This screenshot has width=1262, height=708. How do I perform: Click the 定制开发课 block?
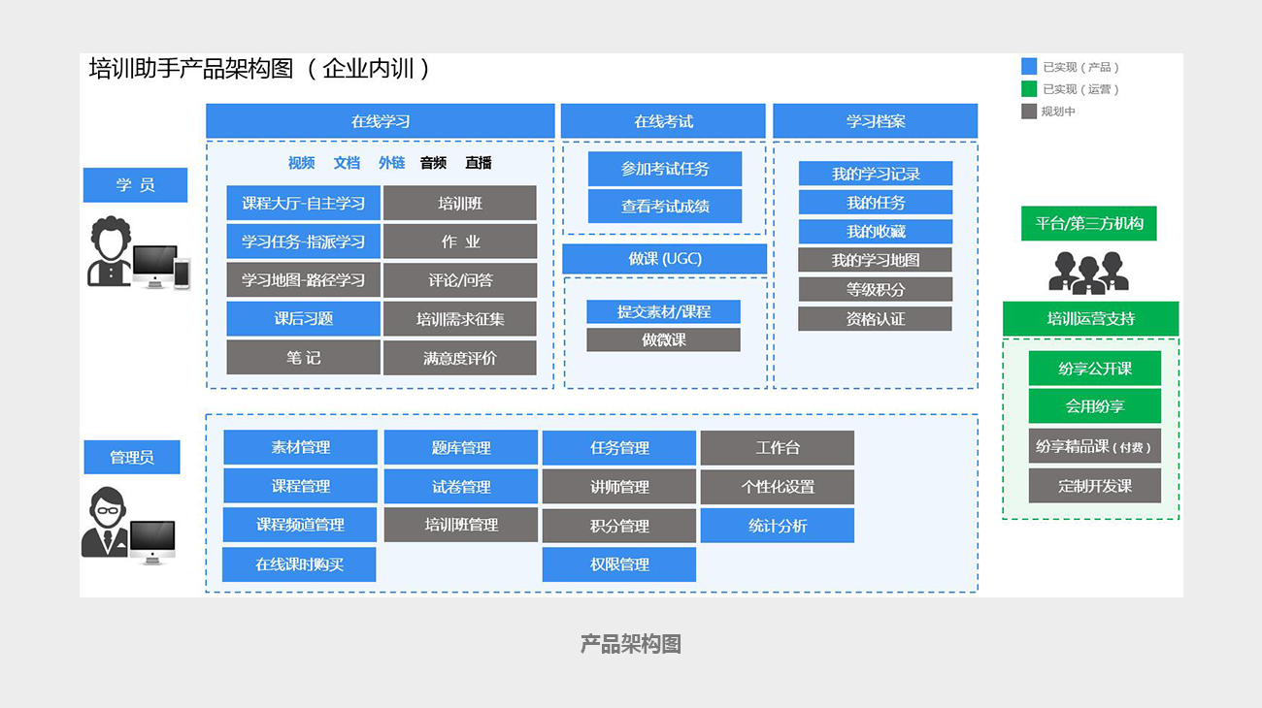(1095, 486)
